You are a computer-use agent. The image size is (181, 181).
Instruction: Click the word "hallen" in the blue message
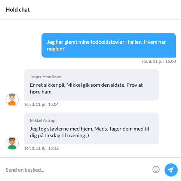tap(135, 42)
